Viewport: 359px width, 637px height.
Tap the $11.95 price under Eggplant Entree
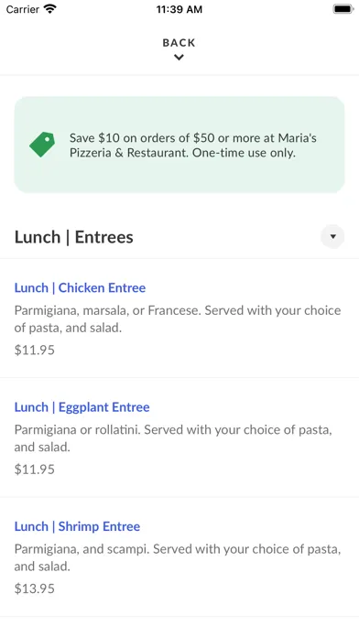(35, 470)
